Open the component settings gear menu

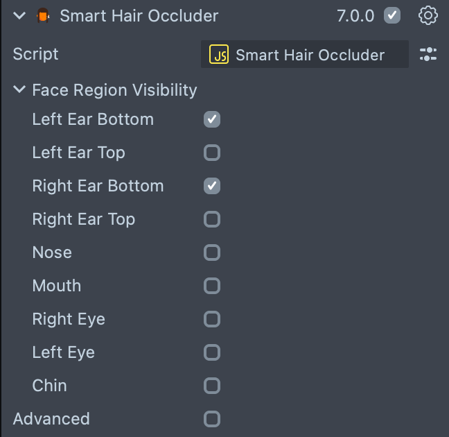(x=428, y=16)
